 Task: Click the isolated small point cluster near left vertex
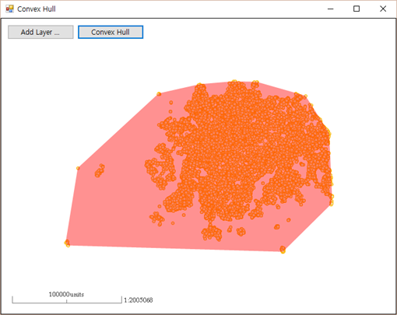pos(100,170)
